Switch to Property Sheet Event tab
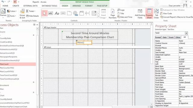193x108 pixels. (x=171, y=37)
